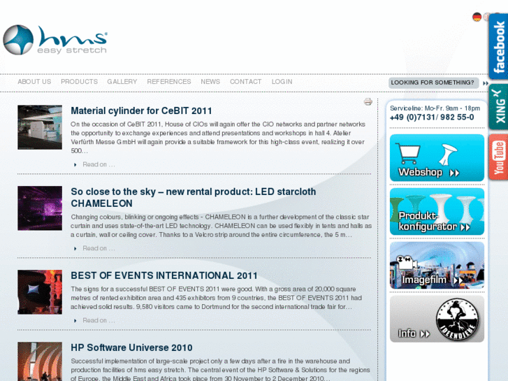
Task: Open the YouTube side tab
Action: coord(498,157)
